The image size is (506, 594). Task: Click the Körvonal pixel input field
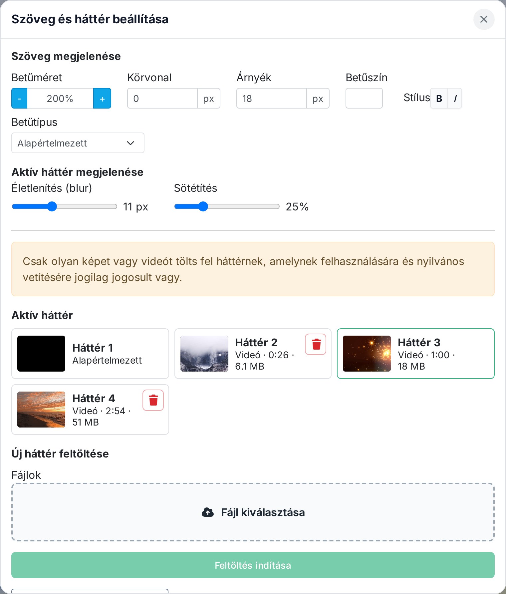(x=162, y=98)
